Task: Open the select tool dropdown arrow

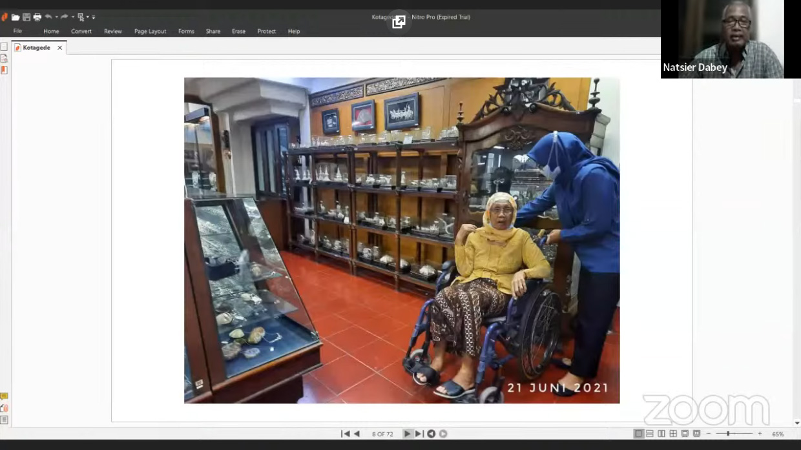Action: tap(88, 17)
